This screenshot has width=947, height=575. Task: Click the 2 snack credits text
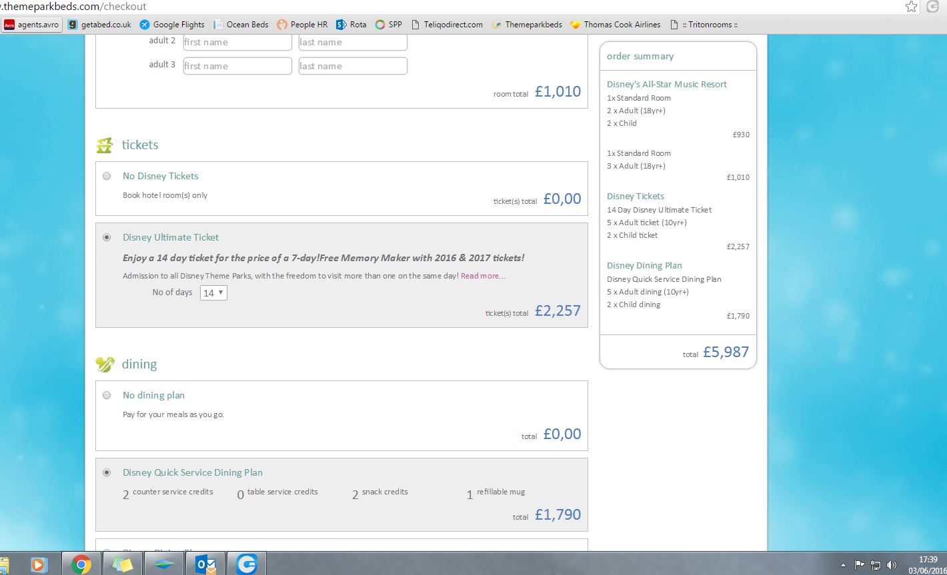click(x=379, y=493)
